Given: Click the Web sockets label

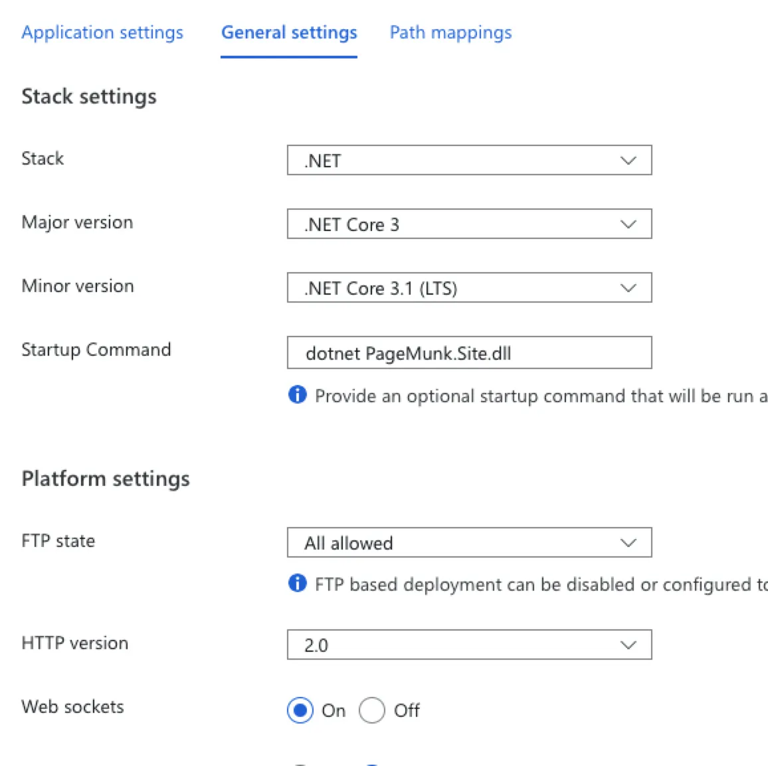Looking at the screenshot, I should [72, 707].
